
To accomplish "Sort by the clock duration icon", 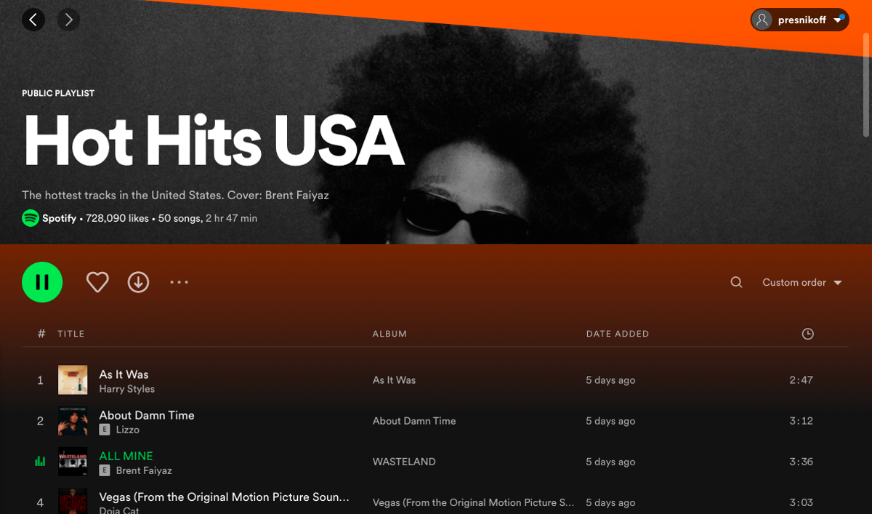I will pyautogui.click(x=807, y=334).
